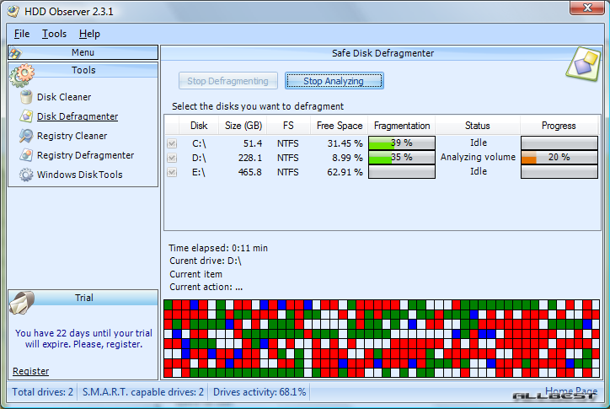Click size value 465.8
This screenshot has width=610, height=409.
tap(250, 172)
